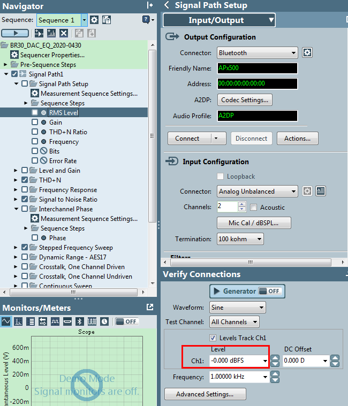Click the Connect button
Screen dimensions: 348x406
pyautogui.click(x=190, y=138)
